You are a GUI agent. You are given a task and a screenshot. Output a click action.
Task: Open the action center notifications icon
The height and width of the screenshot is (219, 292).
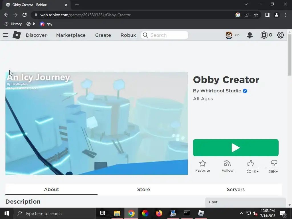pos(283,213)
